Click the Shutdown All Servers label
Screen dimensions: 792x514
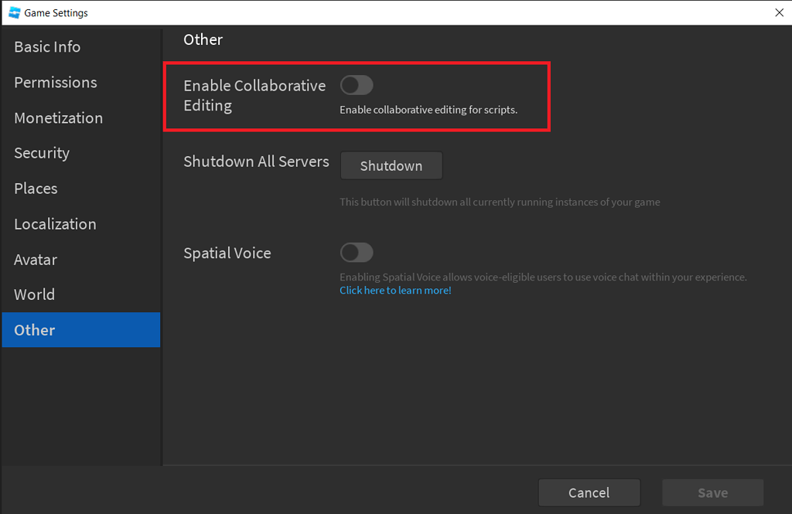tap(256, 162)
